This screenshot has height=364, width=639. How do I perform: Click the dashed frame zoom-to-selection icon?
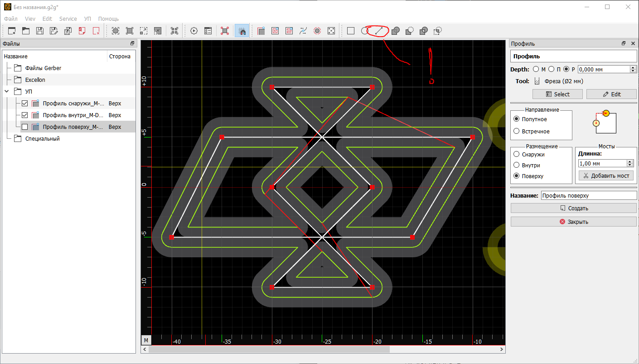coord(144,31)
